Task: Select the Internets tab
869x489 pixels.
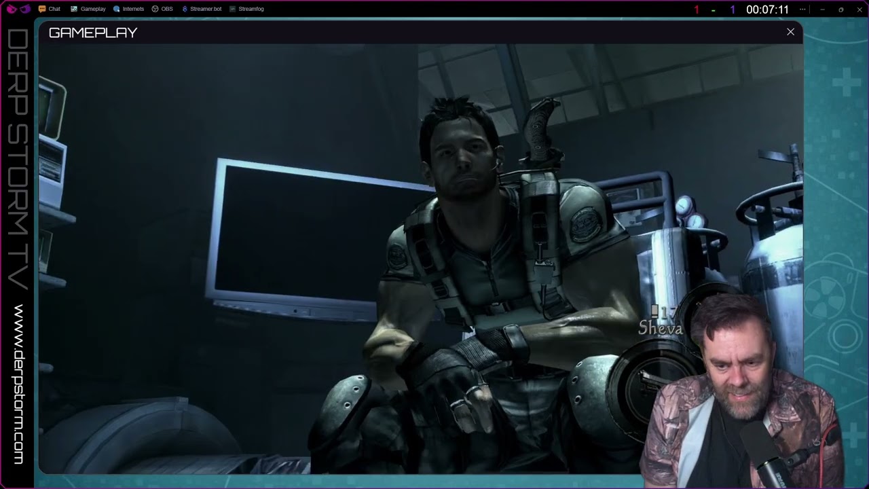Action: (x=128, y=9)
